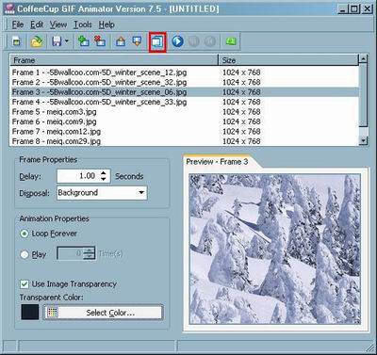This screenshot has height=355, width=377.
Task: Click into the Delay seconds field
Action: click(78, 176)
